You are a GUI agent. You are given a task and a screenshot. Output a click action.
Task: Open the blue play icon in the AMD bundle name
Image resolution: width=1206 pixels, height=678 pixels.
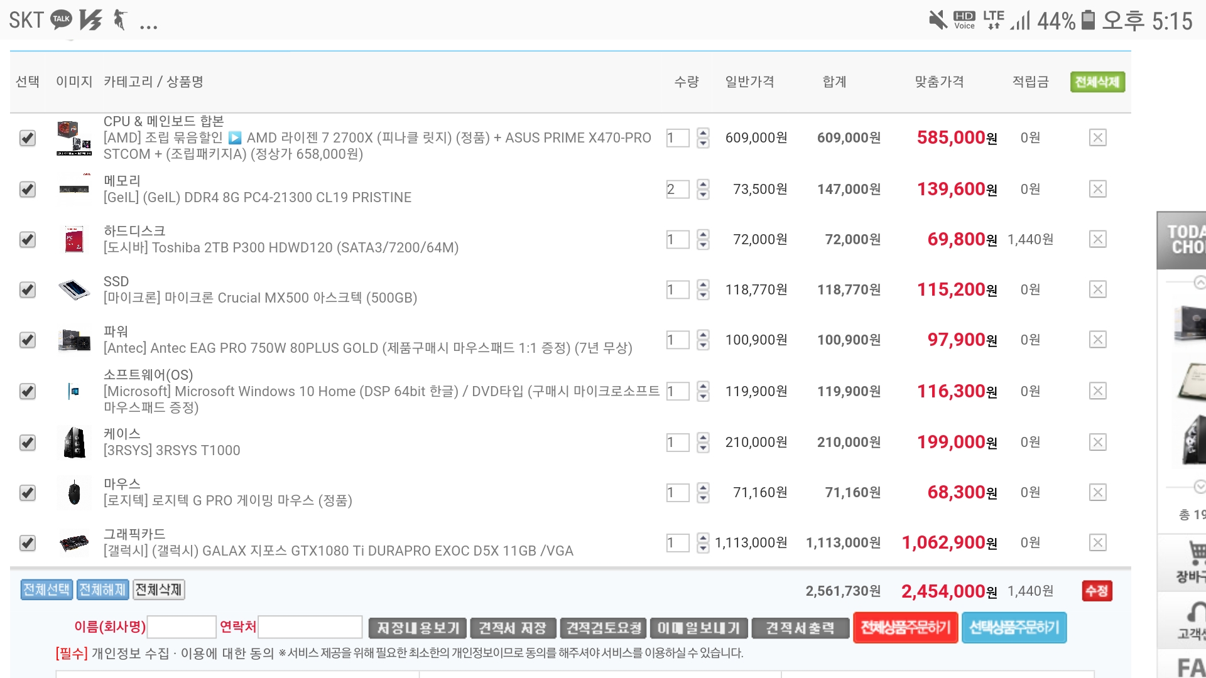pos(235,137)
